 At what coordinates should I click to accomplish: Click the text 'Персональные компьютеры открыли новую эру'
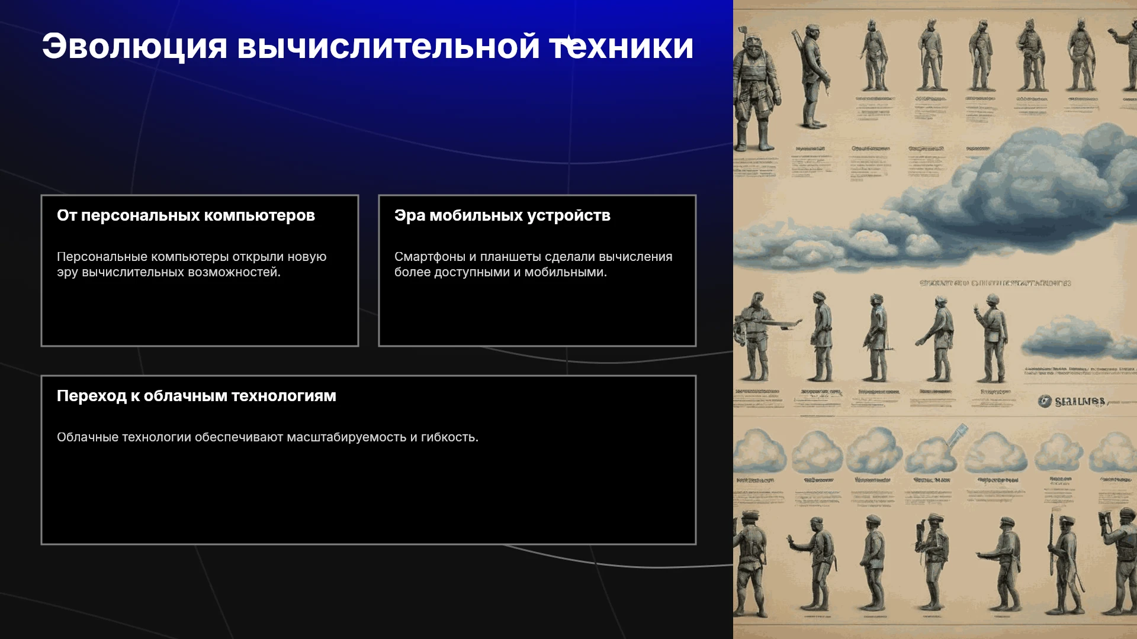[x=192, y=264]
